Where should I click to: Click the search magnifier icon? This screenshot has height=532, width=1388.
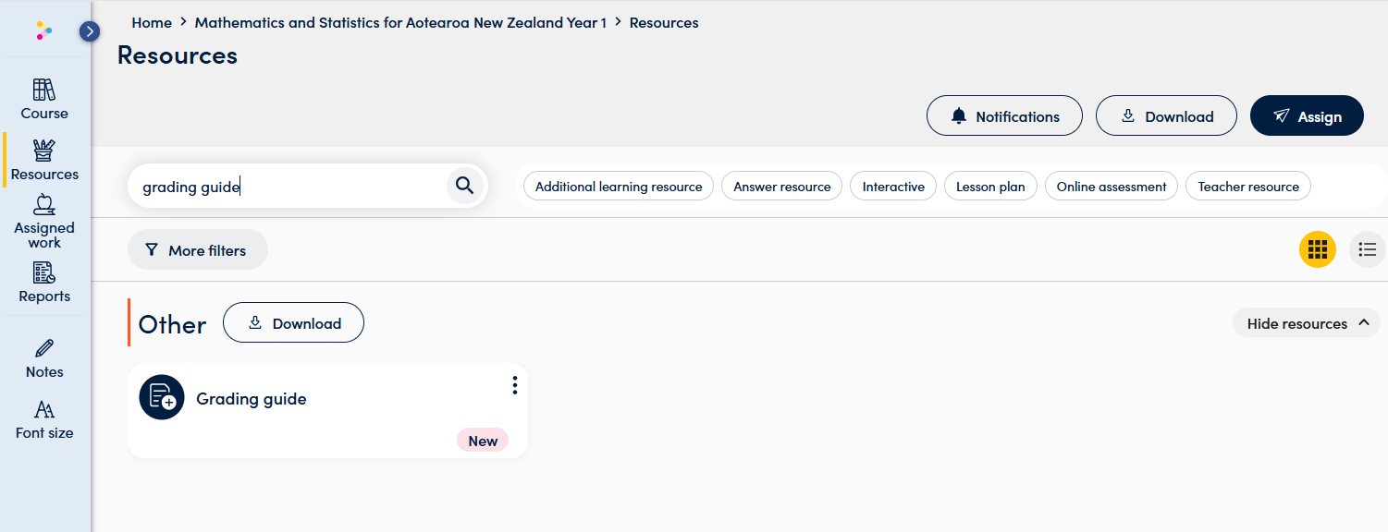click(465, 187)
